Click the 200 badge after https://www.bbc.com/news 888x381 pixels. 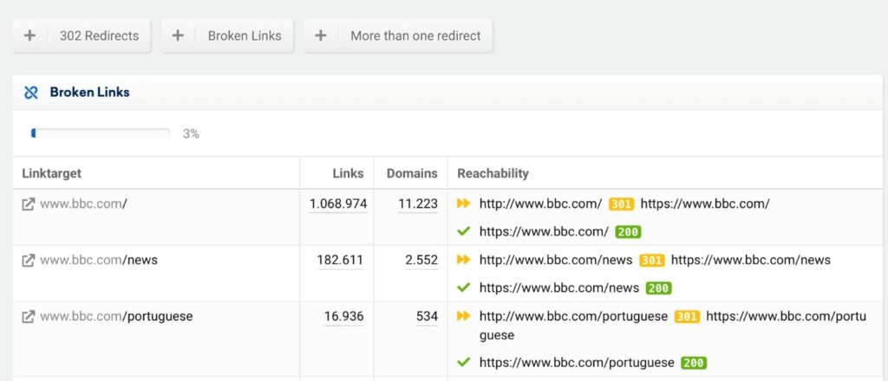click(x=659, y=288)
